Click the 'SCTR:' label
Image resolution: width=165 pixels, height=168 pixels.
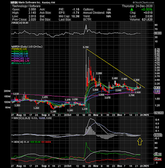click(x=87, y=20)
